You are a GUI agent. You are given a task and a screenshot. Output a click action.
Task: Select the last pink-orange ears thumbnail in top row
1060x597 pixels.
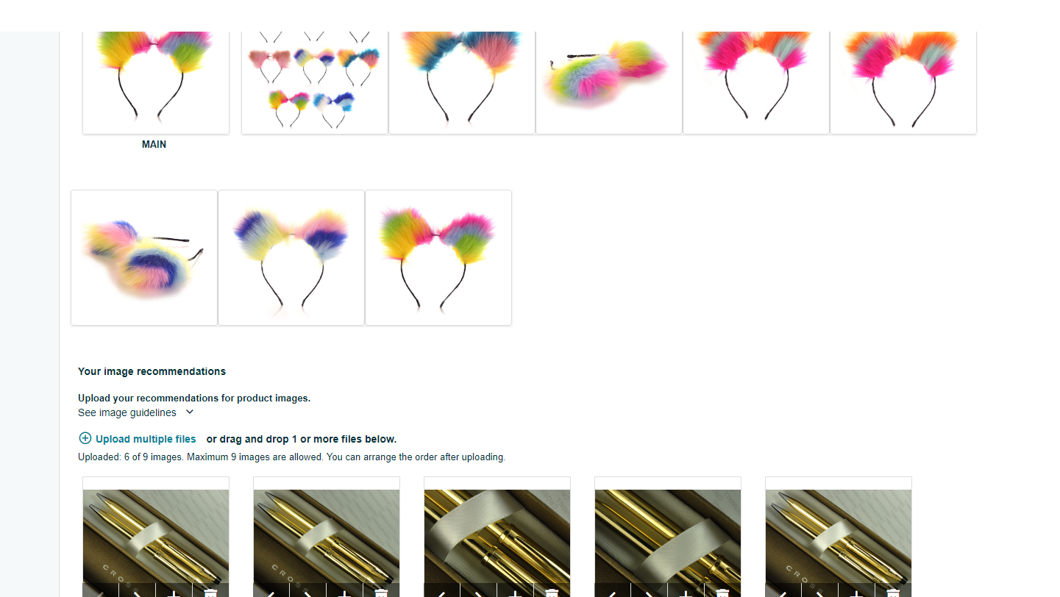click(x=903, y=82)
